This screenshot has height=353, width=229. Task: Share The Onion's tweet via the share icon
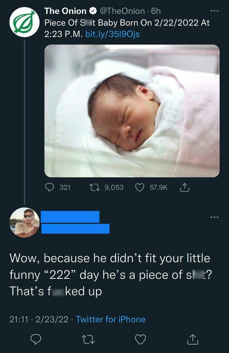tap(184, 187)
